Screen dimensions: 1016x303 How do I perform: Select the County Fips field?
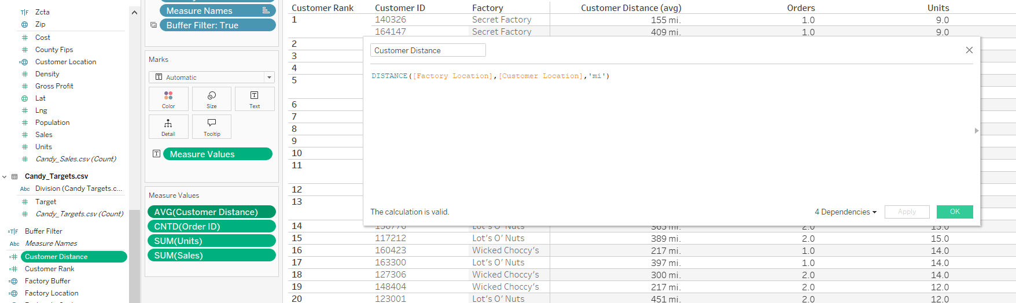54,50
